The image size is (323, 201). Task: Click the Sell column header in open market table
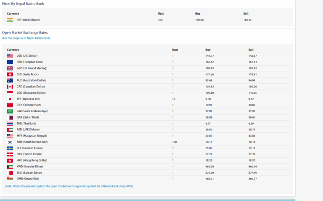[251, 50]
